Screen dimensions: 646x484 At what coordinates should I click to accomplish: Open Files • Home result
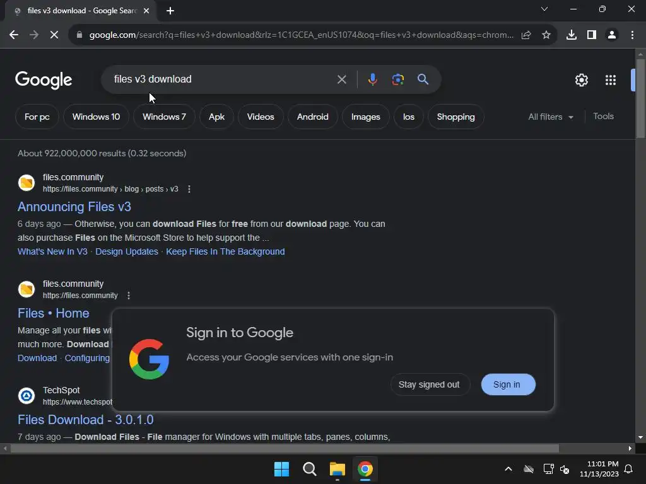[x=53, y=313]
